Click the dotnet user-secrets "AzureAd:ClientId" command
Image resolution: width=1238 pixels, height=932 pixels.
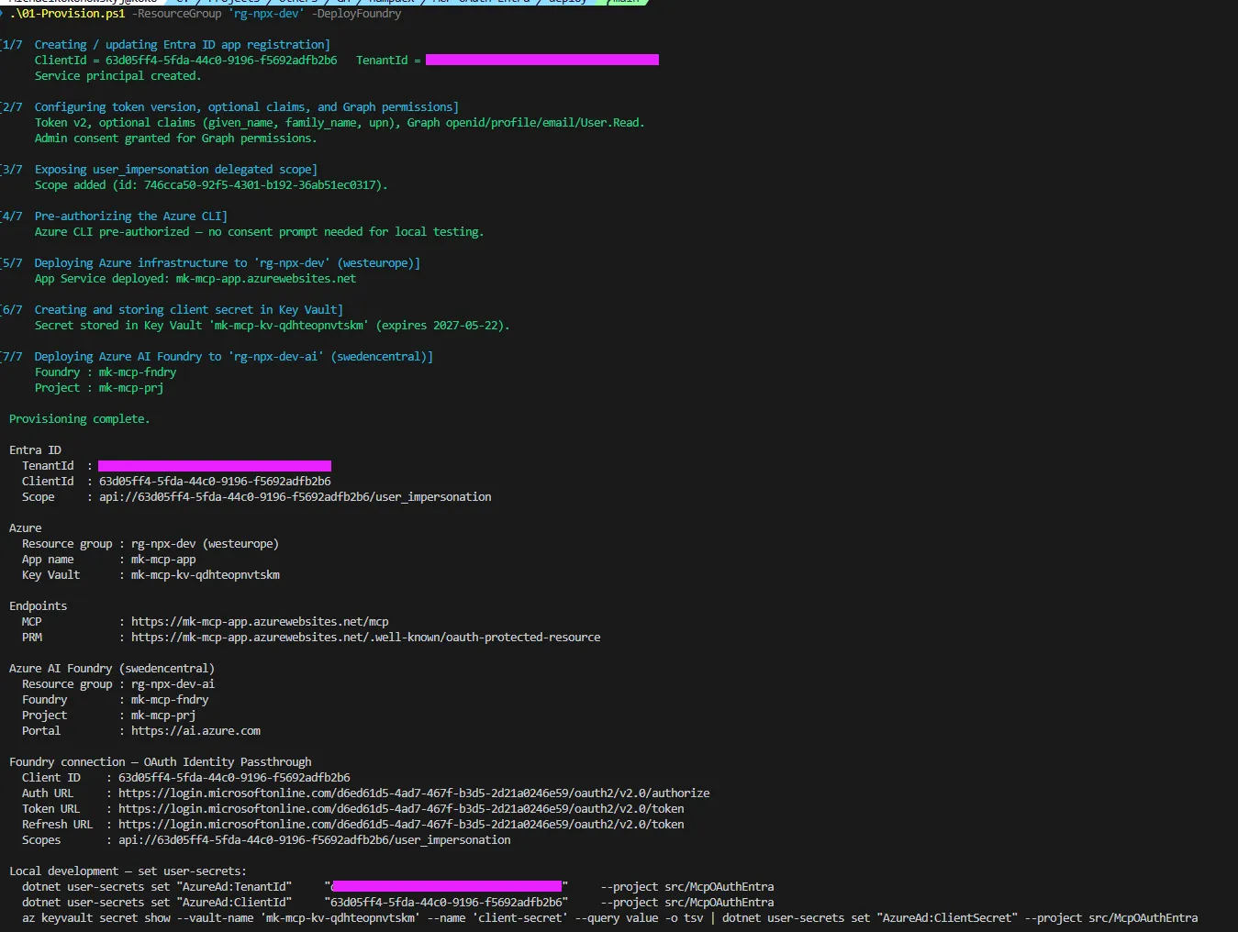pos(397,903)
